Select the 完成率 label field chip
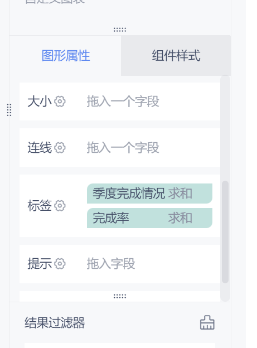 tap(149, 218)
